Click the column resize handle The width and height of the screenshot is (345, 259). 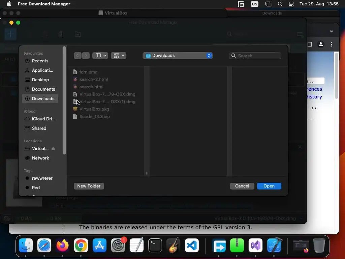(x=147, y=173)
